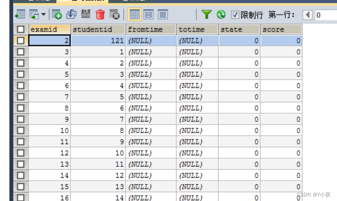The image size is (337, 201).
Task: Check the row with examid 12
Action: [21, 153]
